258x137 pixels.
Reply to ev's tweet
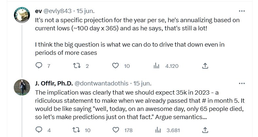pyautogui.click(x=39, y=66)
